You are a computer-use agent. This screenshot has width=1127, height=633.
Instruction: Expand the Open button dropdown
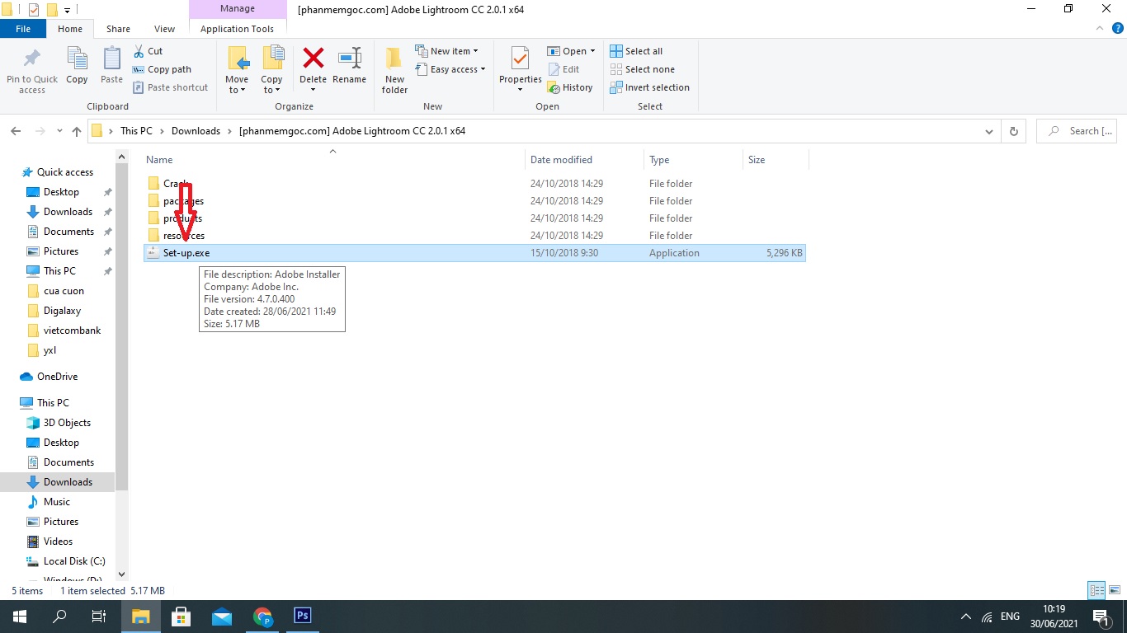pyautogui.click(x=592, y=51)
